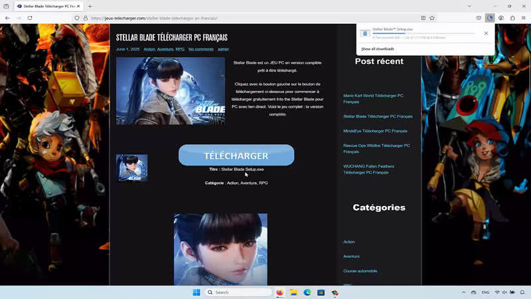Open a new browser tab
The width and height of the screenshot is (531, 299).
tap(90, 6)
